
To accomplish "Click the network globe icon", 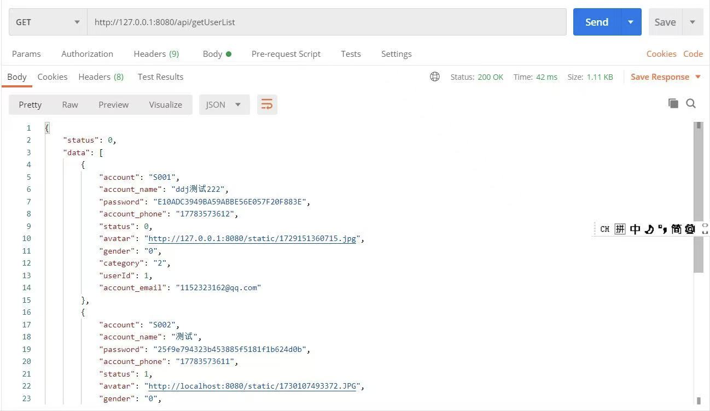I will (x=435, y=77).
